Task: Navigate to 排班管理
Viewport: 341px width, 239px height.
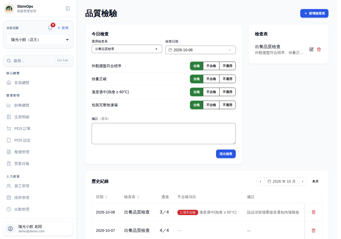Action: pyautogui.click(x=38, y=198)
